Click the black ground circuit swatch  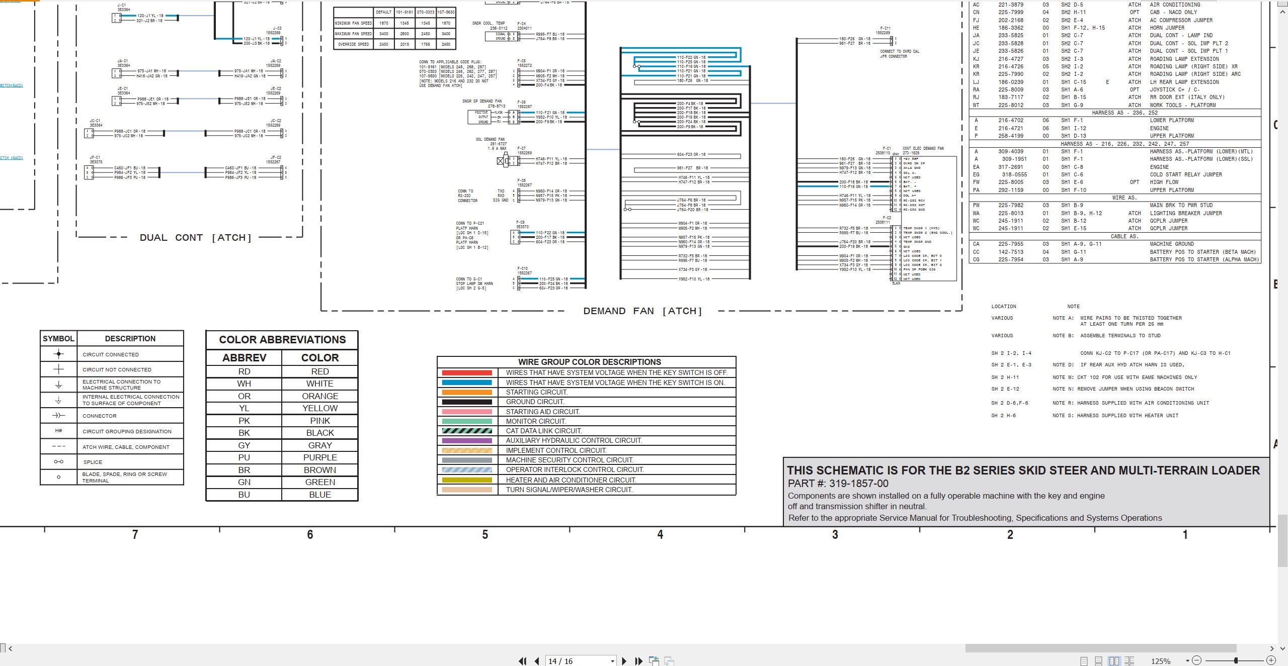[466, 402]
